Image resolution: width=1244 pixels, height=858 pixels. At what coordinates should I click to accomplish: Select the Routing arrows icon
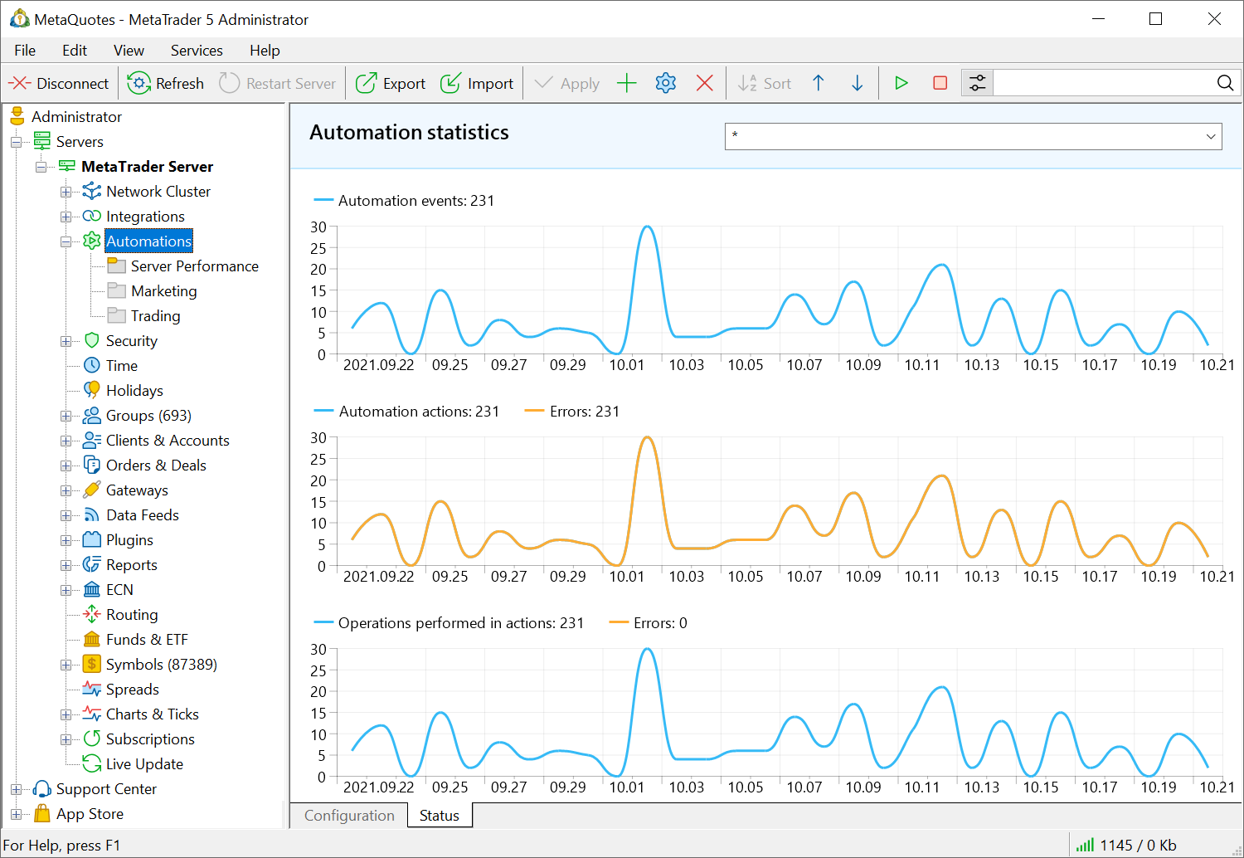92,615
